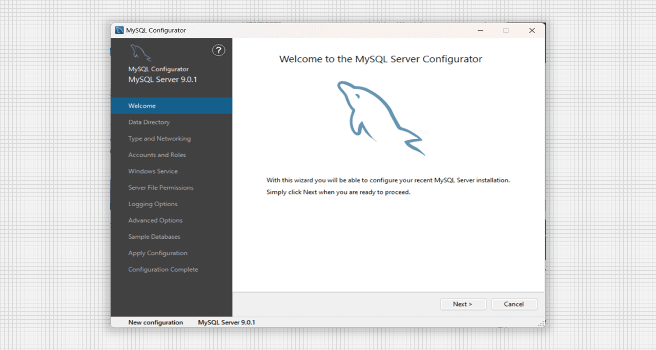This screenshot has height=350, width=656.
Task: Open the Advanced Options step
Action: pyautogui.click(x=155, y=221)
